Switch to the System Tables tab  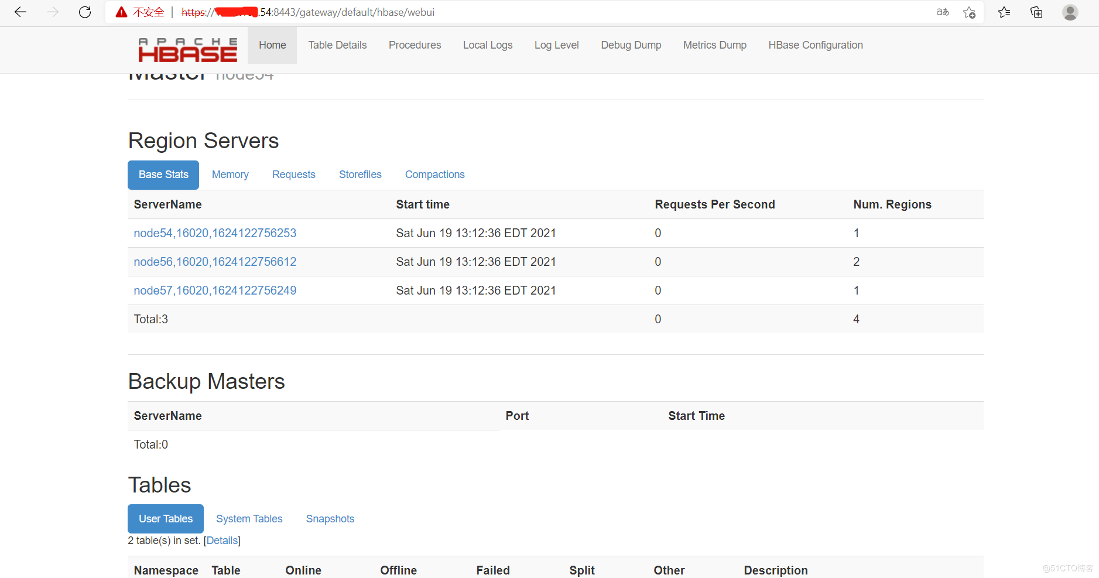[x=249, y=519]
